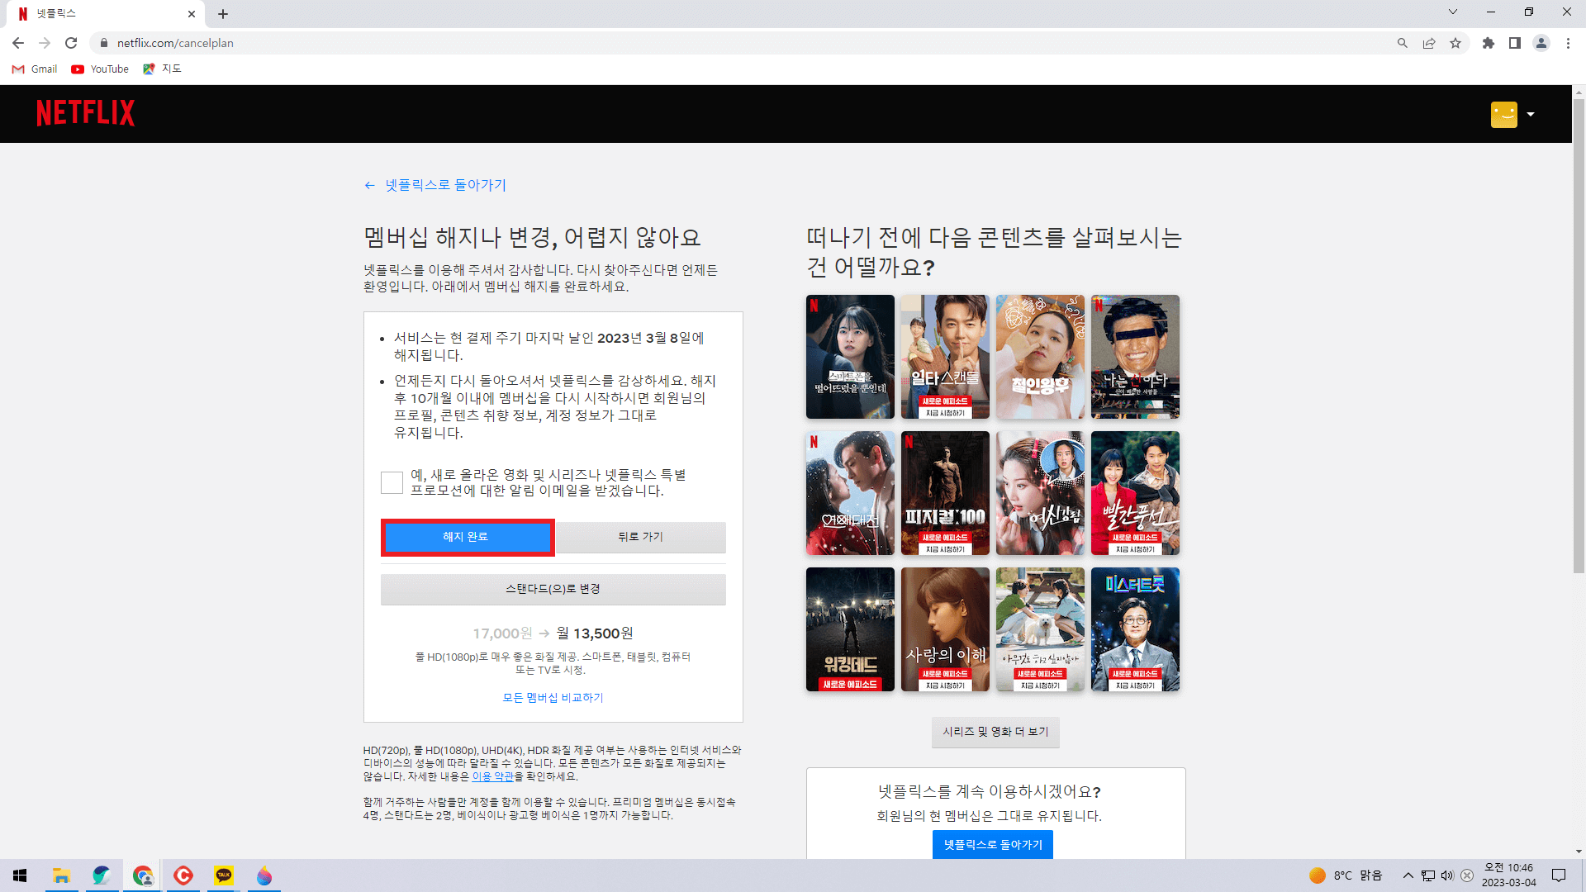The image size is (1586, 892).
Task: Open the 피지컬: 100 poster
Action: 945,493
